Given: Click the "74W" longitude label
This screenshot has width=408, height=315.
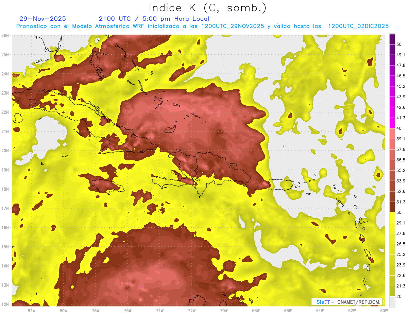Looking at the screenshot, I should click(160, 310).
